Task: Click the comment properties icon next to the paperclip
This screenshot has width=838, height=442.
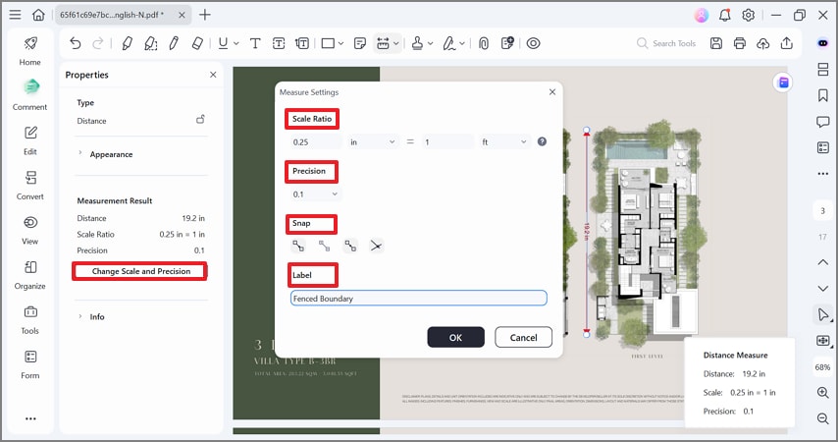Action: point(507,43)
